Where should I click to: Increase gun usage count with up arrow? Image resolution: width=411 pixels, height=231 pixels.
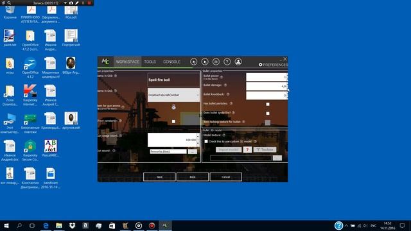pos(198,137)
